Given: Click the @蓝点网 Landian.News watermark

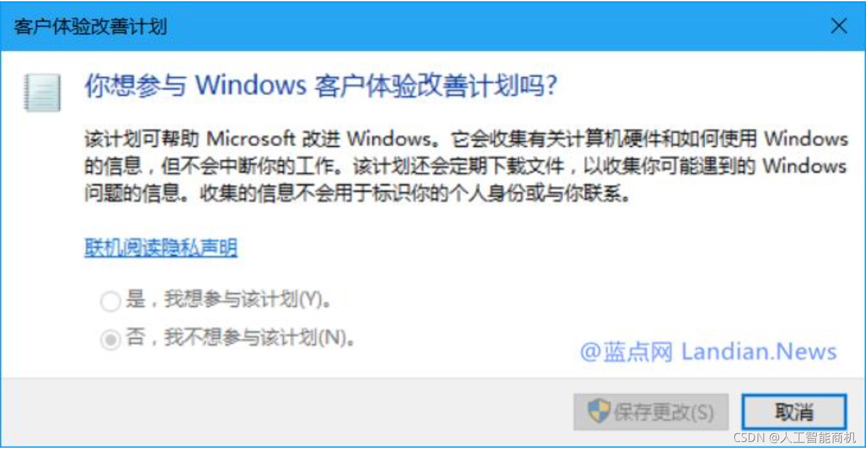Looking at the screenshot, I should click(x=709, y=351).
